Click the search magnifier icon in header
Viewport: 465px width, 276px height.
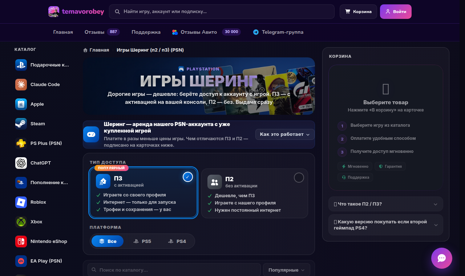coord(117,12)
